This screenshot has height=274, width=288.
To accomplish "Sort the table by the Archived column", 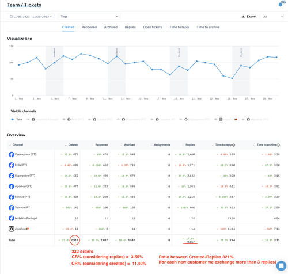I will 128,145.
